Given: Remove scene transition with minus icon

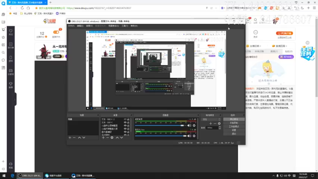Looking at the screenshot, I should [215, 123].
